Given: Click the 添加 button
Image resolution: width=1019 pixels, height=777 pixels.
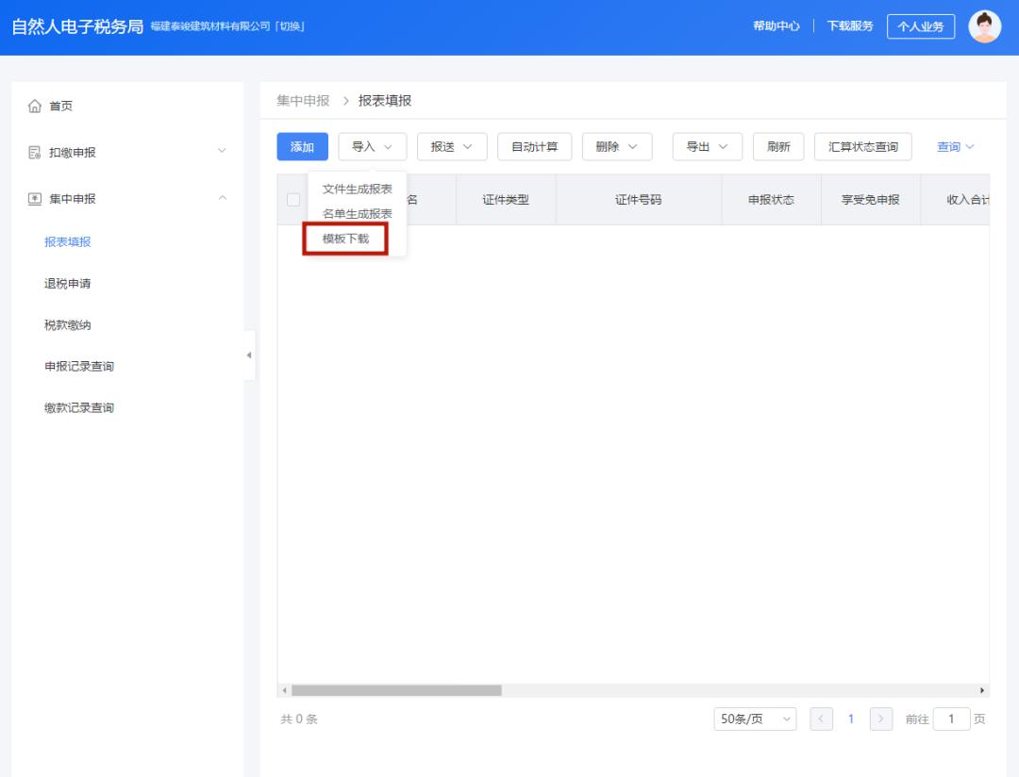Looking at the screenshot, I should pyautogui.click(x=301, y=146).
